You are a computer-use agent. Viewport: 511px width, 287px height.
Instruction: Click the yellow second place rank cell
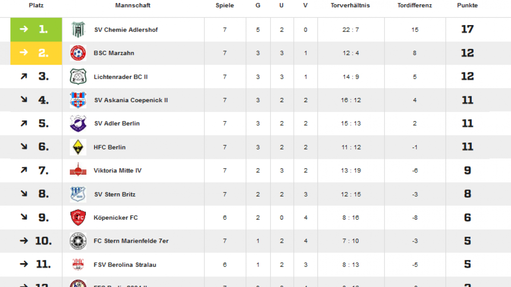click(x=36, y=53)
